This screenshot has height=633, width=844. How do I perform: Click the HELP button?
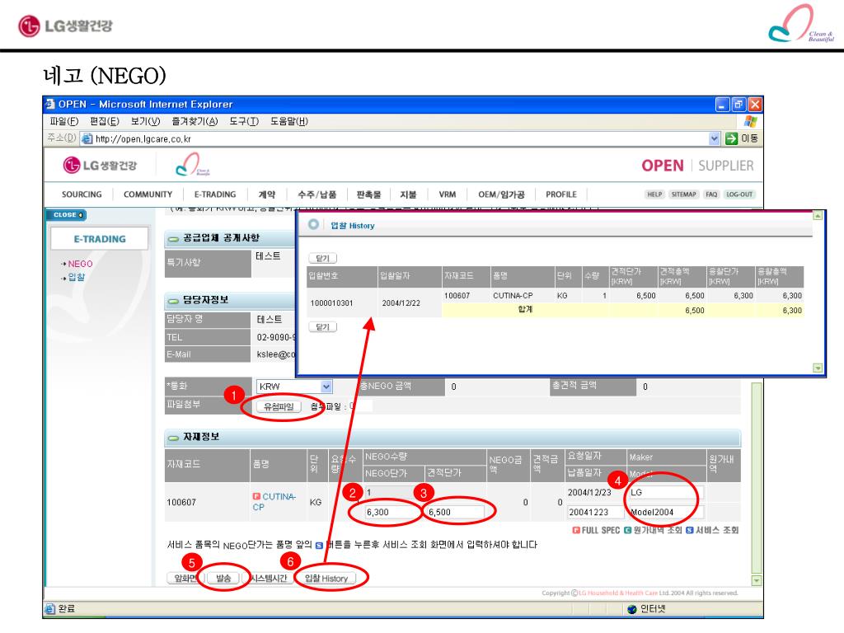[x=654, y=195]
